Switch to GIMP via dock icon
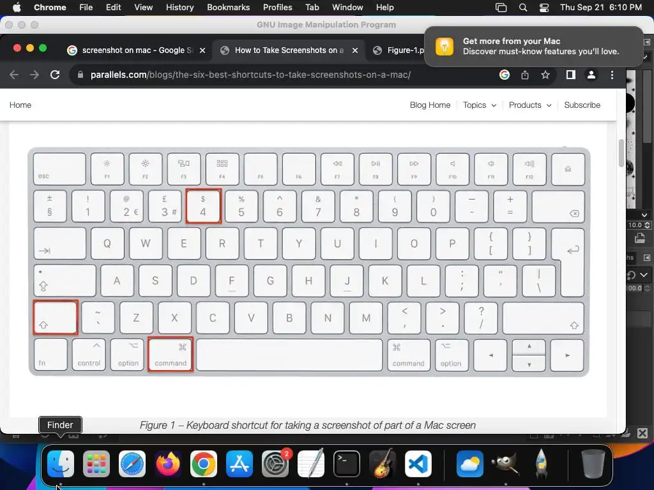The height and width of the screenshot is (490, 654). (506, 464)
